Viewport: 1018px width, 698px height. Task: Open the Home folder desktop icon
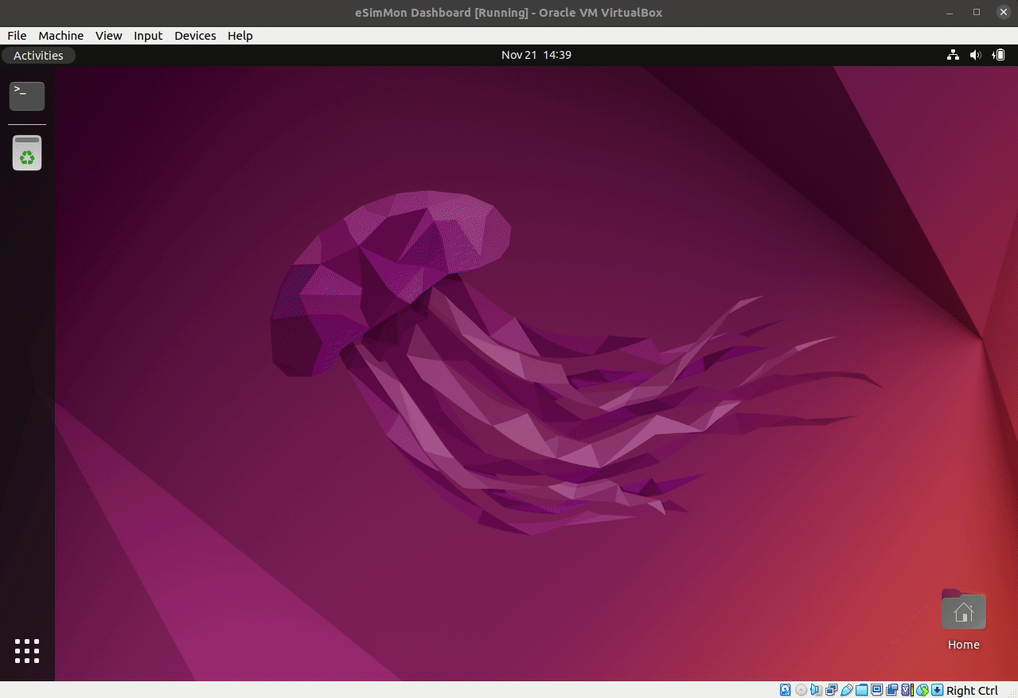[963, 620]
